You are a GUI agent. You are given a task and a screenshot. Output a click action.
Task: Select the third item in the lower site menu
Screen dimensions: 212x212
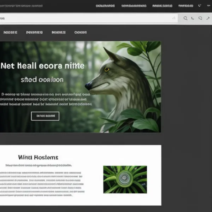(x=59, y=33)
